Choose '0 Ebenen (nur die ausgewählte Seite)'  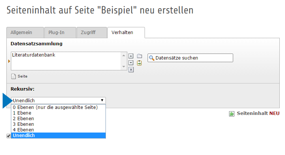pyautogui.click(x=55, y=107)
